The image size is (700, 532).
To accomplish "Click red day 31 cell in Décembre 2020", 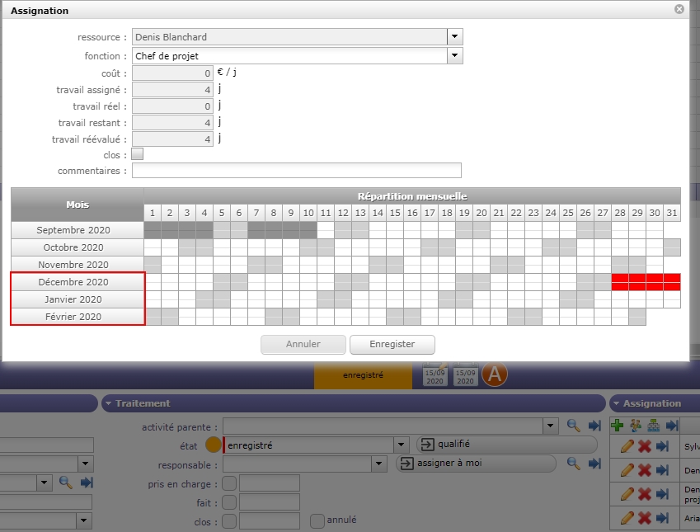I will point(672,282).
